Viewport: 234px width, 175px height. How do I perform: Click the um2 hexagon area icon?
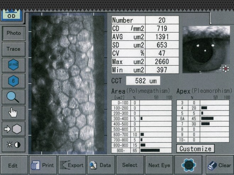click(13, 65)
